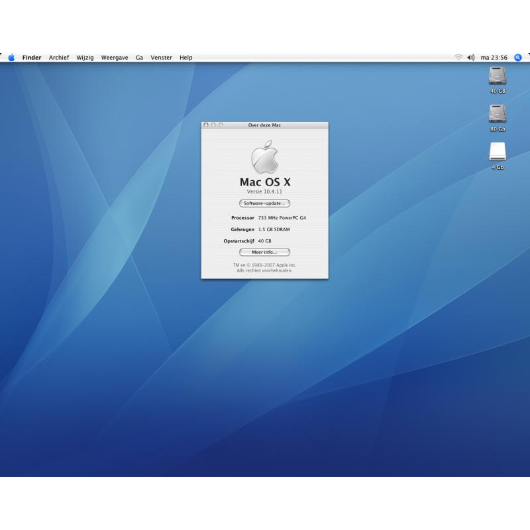Click the volume speaker icon
The height and width of the screenshot is (530, 530).
(471, 58)
